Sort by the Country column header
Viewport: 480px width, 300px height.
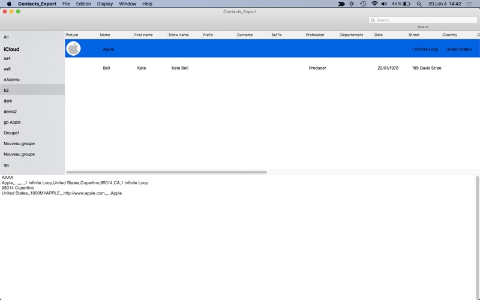(x=459, y=35)
